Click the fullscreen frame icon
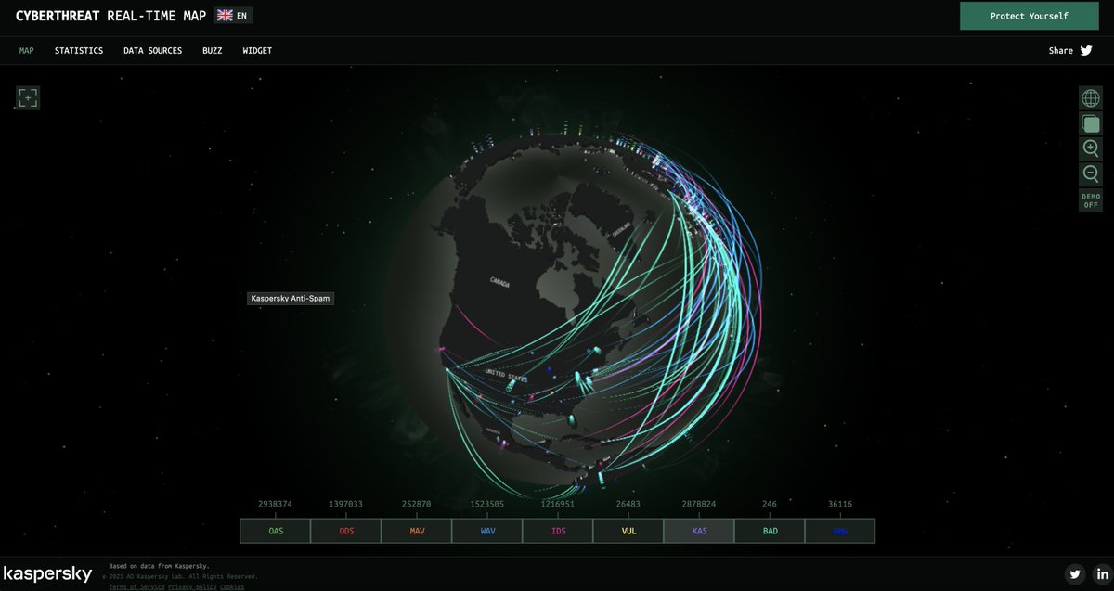This screenshot has height=591, width=1114. [28, 97]
